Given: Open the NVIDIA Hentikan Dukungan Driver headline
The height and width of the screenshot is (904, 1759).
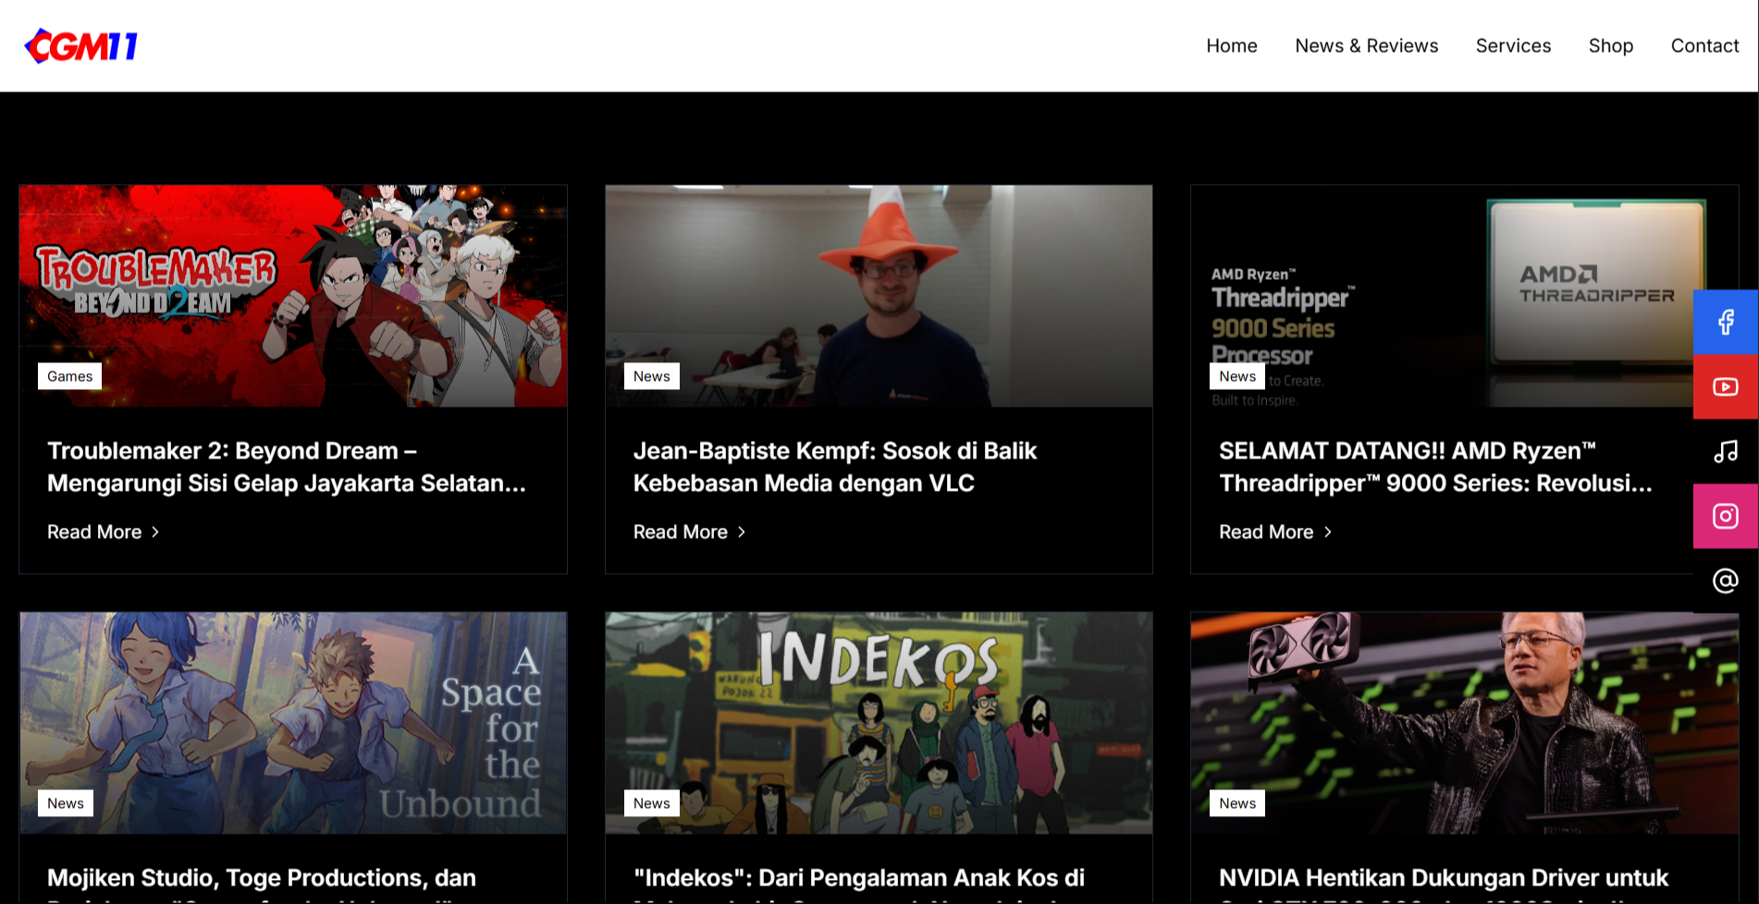Looking at the screenshot, I should pyautogui.click(x=1444, y=884).
